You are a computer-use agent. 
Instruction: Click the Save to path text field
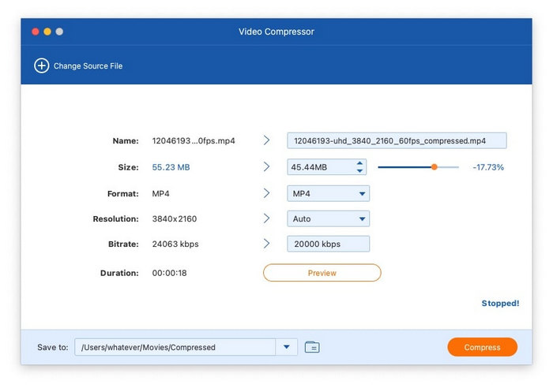click(174, 347)
